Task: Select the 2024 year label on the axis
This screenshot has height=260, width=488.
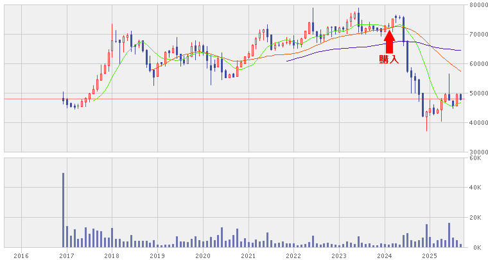Action: tap(385, 255)
